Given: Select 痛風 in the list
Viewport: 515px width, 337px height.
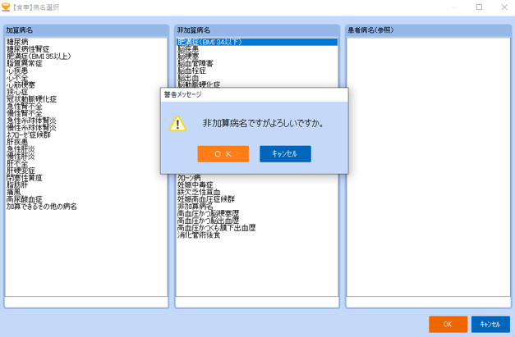Looking at the screenshot, I should tap(14, 192).
